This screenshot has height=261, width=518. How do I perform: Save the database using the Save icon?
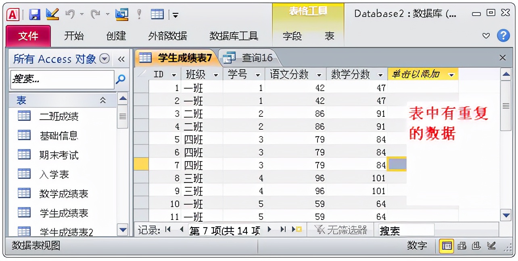pyautogui.click(x=34, y=14)
